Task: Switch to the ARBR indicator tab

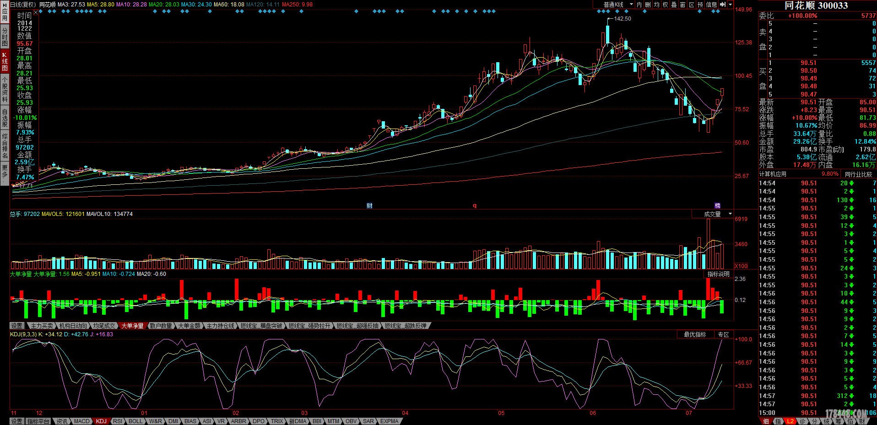Action: coord(238,421)
